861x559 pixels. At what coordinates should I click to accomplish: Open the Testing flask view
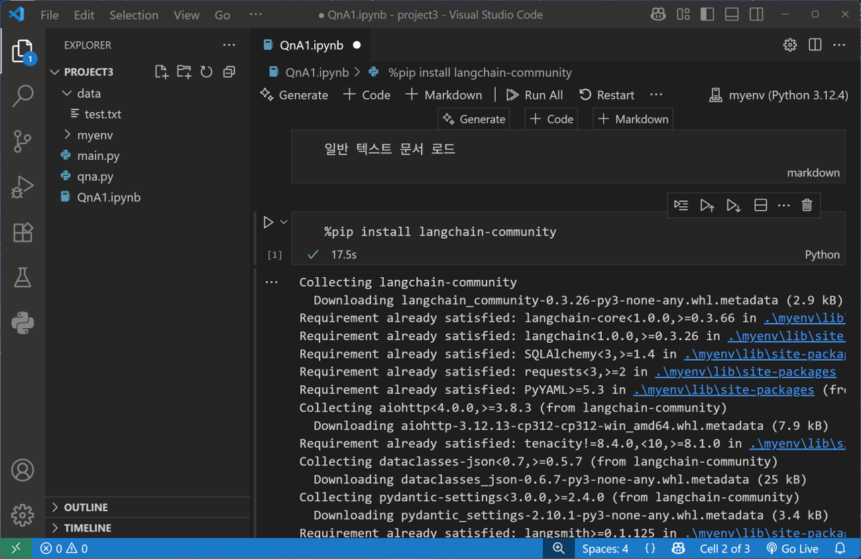coord(23,278)
